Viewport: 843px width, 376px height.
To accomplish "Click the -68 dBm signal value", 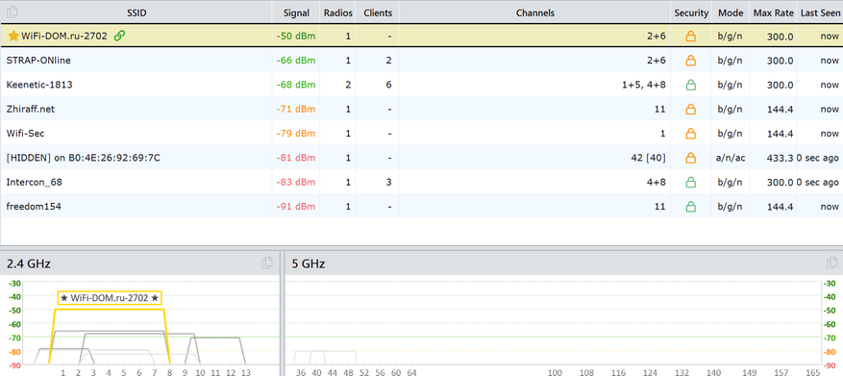I will point(296,85).
